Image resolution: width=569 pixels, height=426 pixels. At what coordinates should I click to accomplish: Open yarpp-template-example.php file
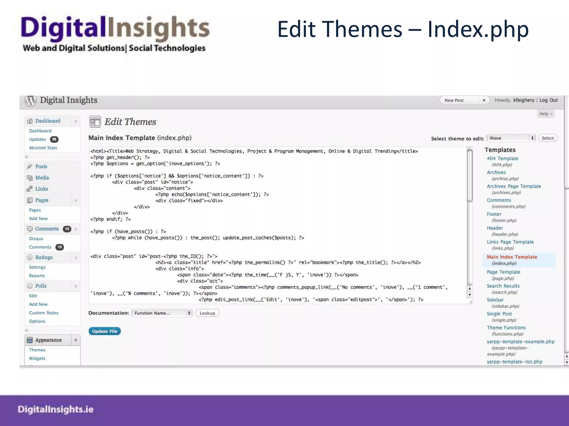(x=521, y=342)
